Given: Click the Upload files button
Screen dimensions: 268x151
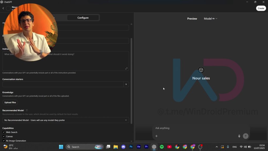Looking at the screenshot, I should [x=10, y=102].
